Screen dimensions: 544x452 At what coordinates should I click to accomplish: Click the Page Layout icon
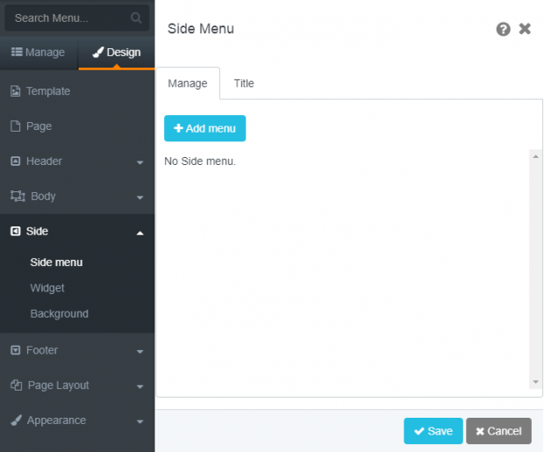tap(17, 385)
